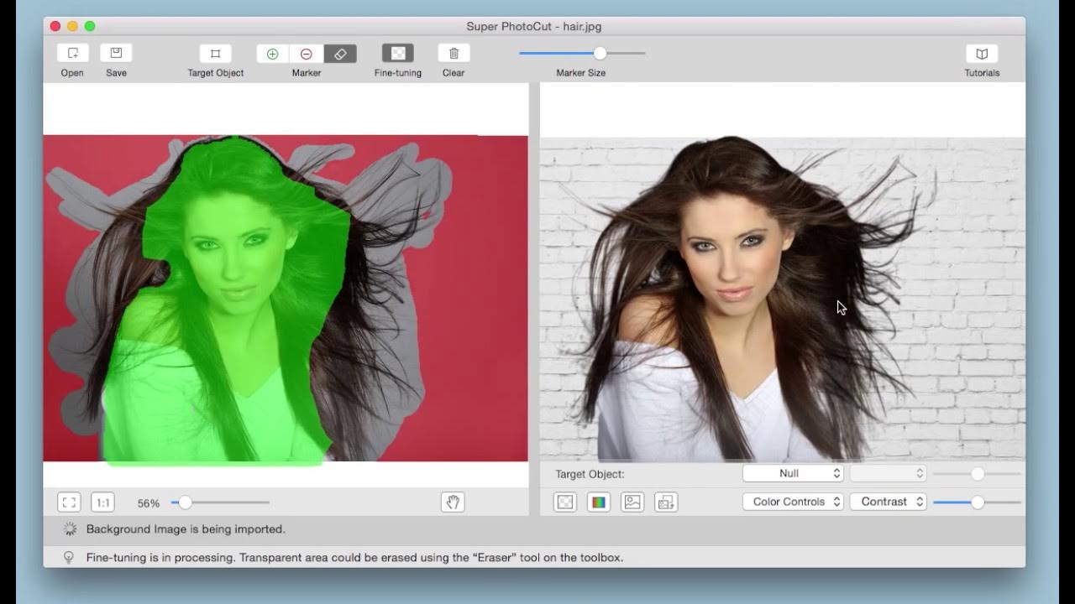This screenshot has width=1075, height=604.
Task: Click the zoom level slider
Action: pos(220,502)
